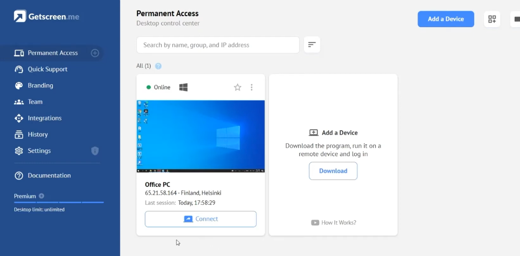Go to Branding in sidebar
This screenshot has width=520, height=256.
[x=40, y=86]
